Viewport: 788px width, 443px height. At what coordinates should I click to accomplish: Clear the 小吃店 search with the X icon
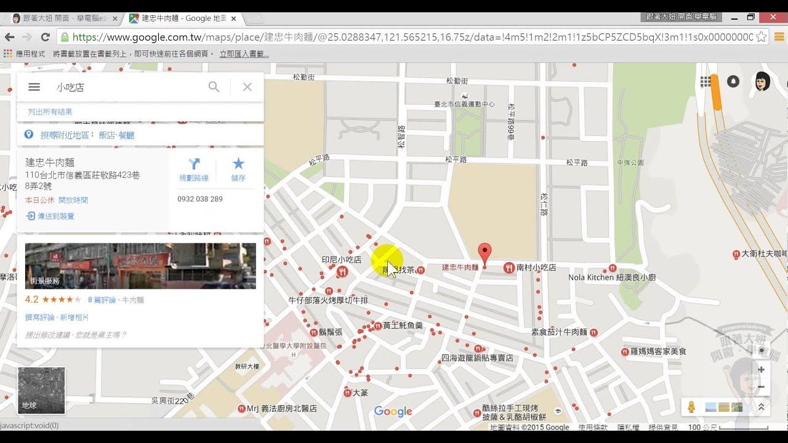247,87
